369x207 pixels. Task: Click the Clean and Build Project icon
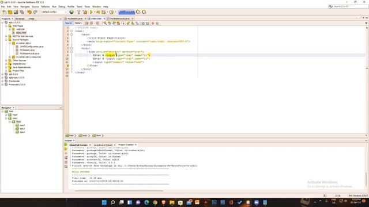[x=85, y=12]
